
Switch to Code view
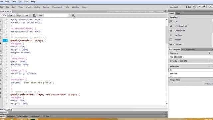(4, 15)
